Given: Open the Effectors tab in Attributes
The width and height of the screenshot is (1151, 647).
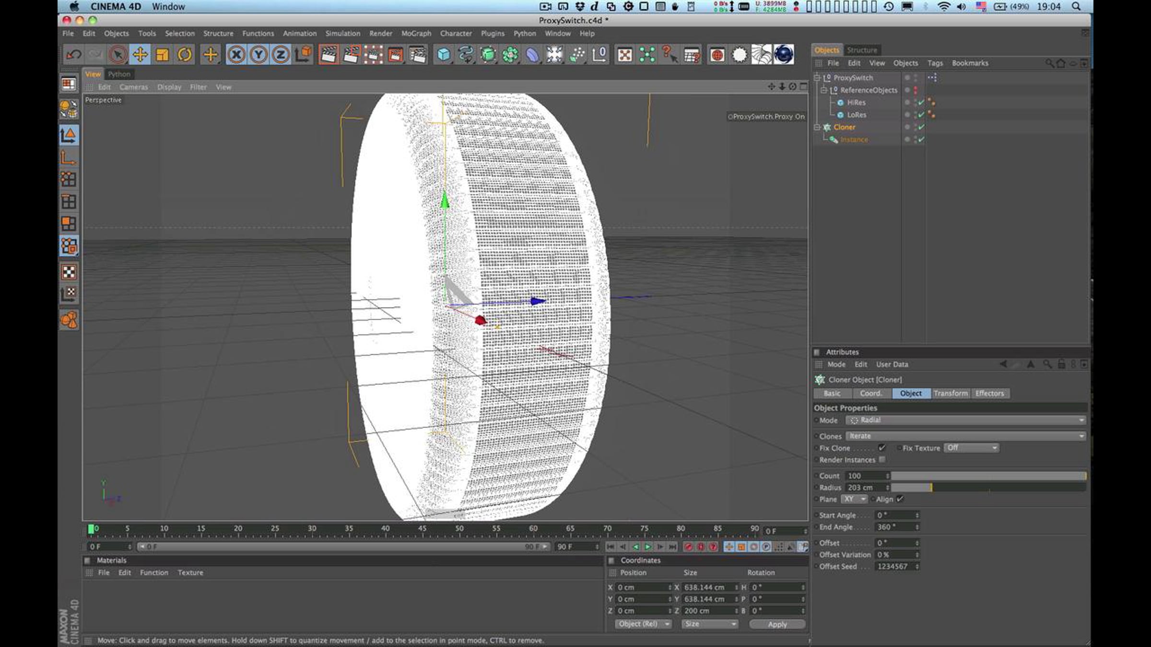Looking at the screenshot, I should [990, 393].
